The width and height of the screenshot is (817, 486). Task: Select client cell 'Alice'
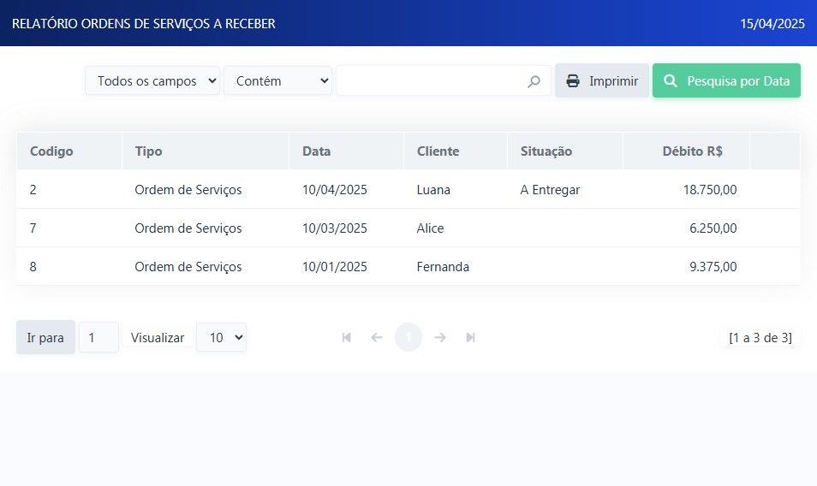point(431,228)
